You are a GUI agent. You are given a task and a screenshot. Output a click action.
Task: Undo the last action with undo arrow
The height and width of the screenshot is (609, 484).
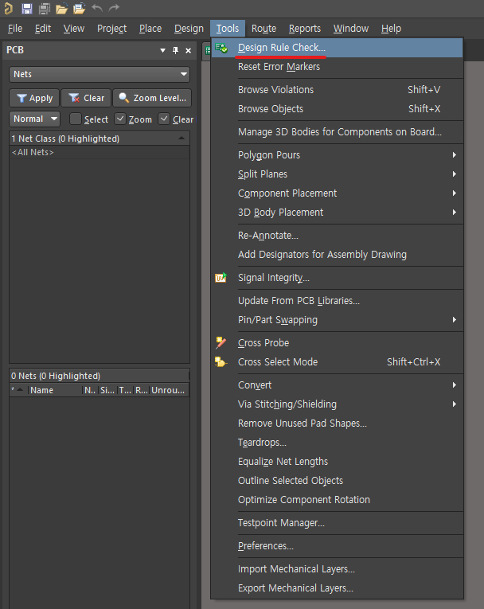click(97, 8)
